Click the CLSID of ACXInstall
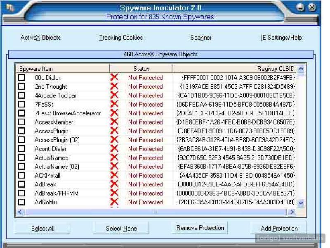The width and height of the screenshot is (330, 248). [x=237, y=175]
